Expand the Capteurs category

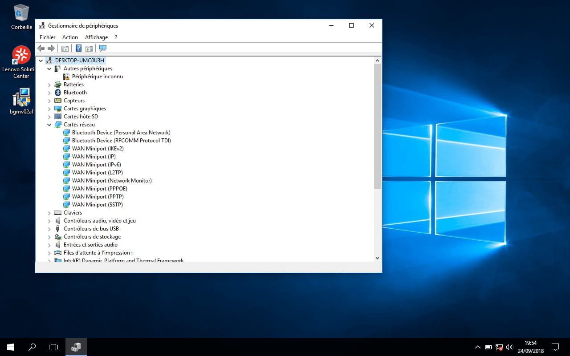(x=49, y=101)
